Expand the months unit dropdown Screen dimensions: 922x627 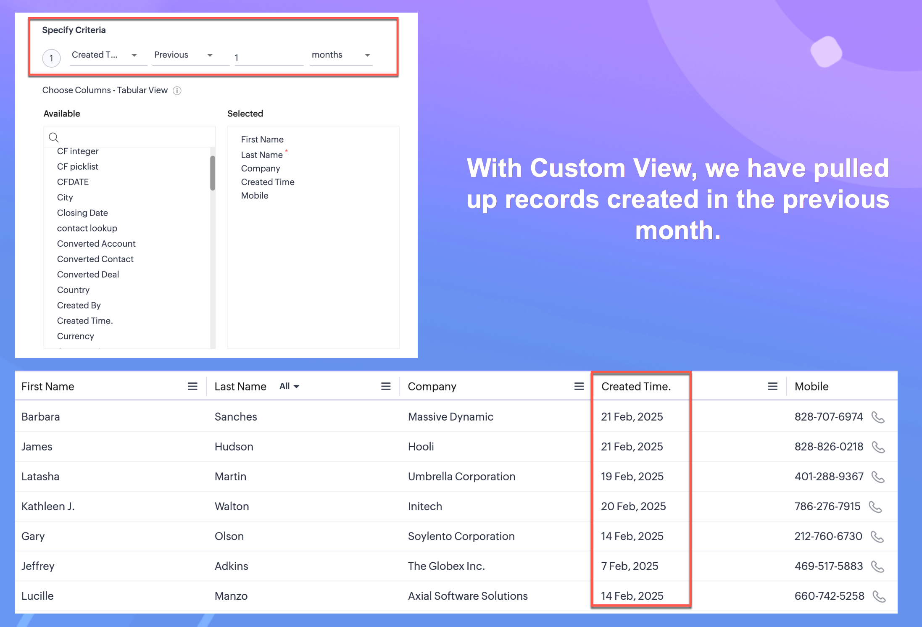tap(367, 55)
